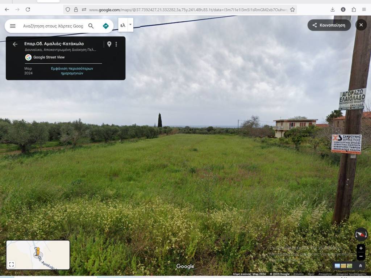371x278 pixels.
Task: Toggle fullscreen on the minimap
Action: click(x=12, y=264)
